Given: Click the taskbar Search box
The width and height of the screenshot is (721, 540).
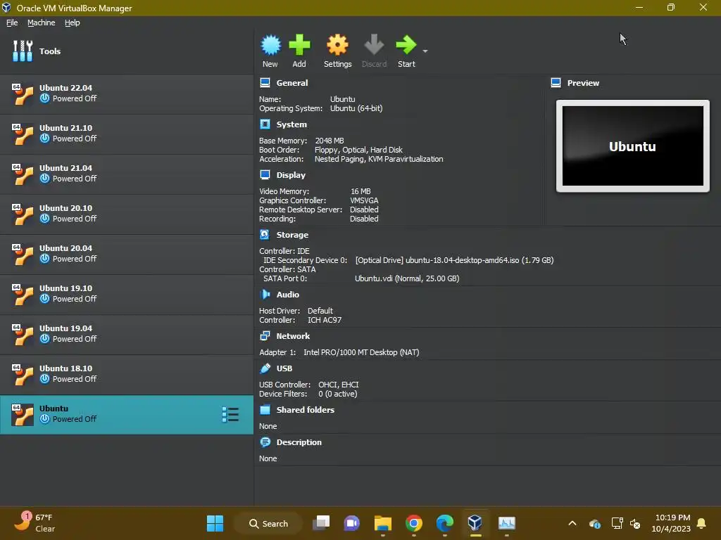Looking at the screenshot, I should click(x=268, y=523).
